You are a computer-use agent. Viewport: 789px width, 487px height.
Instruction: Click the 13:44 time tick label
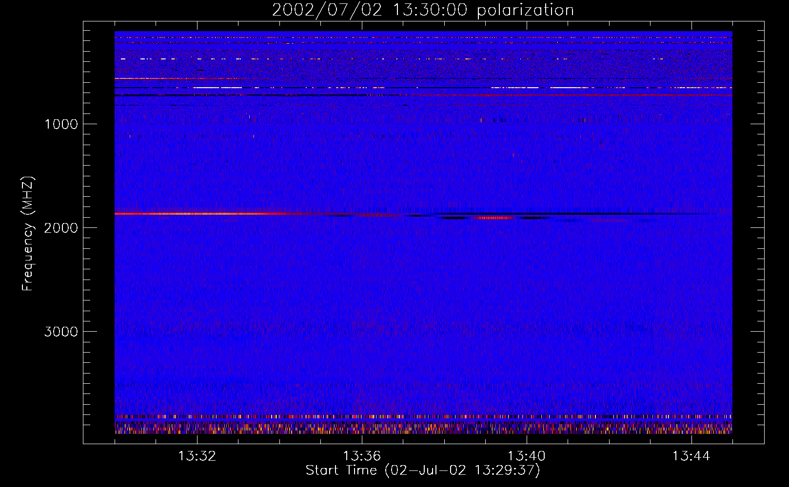pos(691,456)
